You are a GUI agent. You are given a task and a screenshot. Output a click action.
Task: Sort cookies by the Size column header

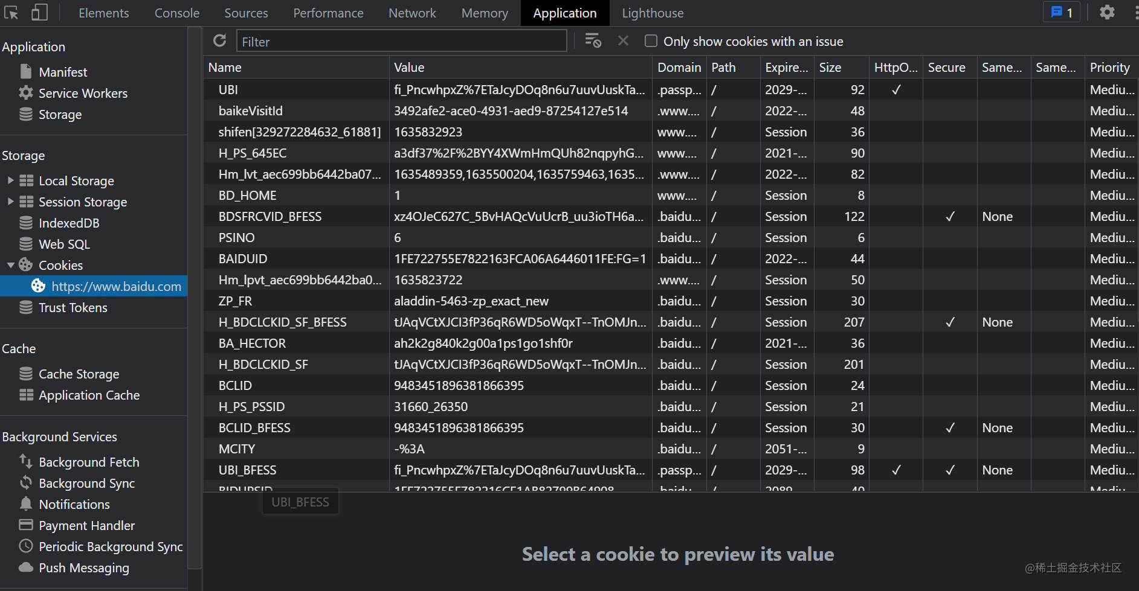(x=830, y=68)
